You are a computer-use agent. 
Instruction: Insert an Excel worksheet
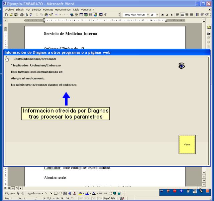click(86, 15)
